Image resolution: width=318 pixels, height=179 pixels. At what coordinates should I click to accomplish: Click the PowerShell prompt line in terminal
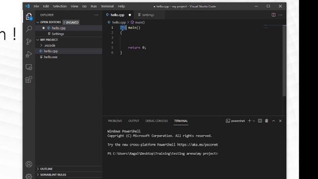click(x=162, y=154)
